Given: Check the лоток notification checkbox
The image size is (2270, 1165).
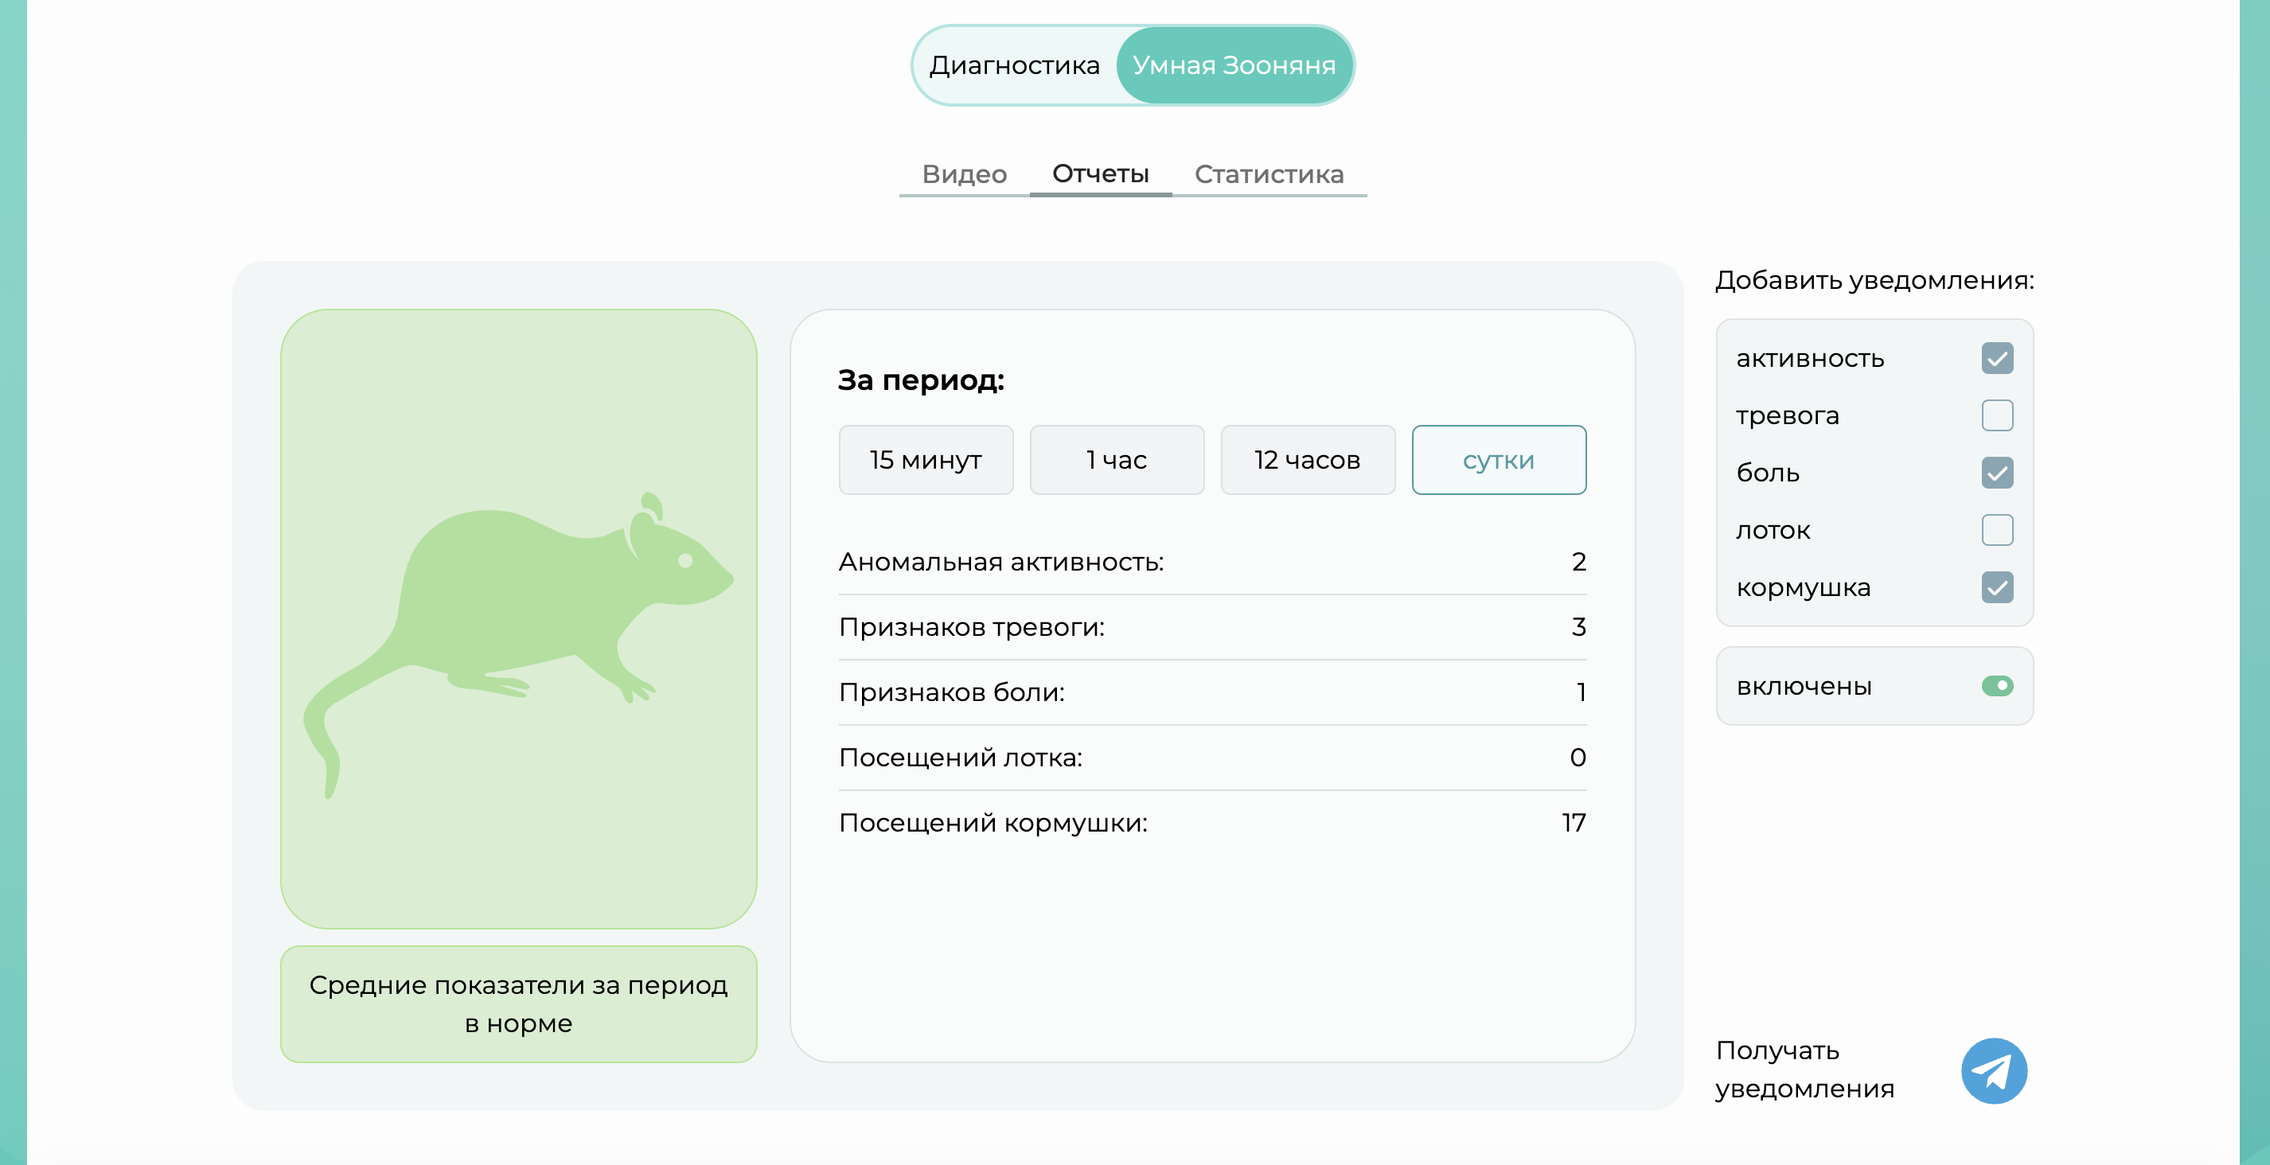Looking at the screenshot, I should (x=1997, y=531).
